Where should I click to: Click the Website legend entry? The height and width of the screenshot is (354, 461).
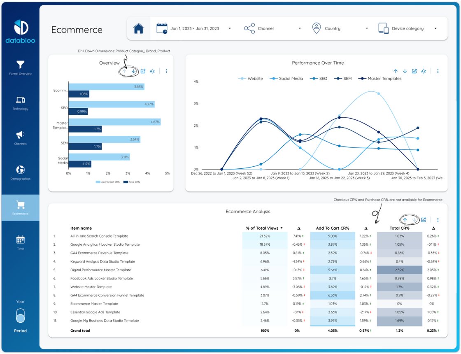click(x=251, y=79)
